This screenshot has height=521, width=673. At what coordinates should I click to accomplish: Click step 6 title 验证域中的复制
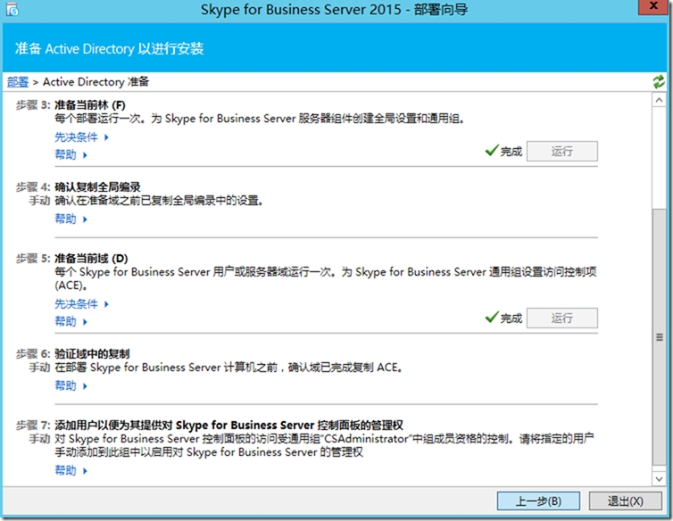pyautogui.click(x=92, y=354)
